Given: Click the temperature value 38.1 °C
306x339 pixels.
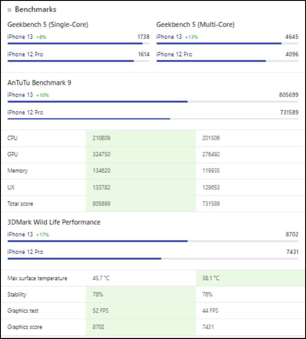Looking at the screenshot, I should [x=211, y=278].
